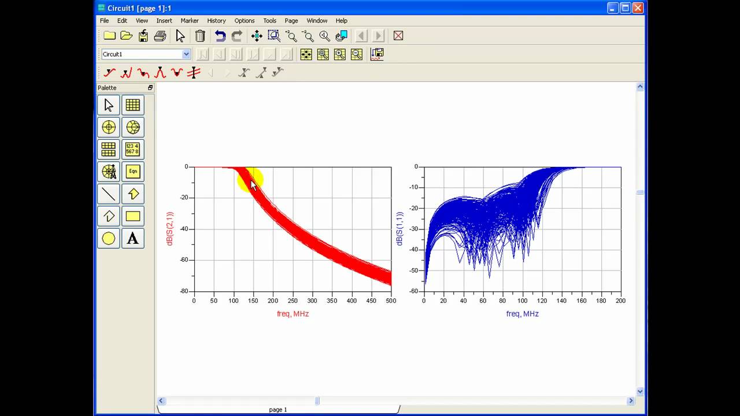Click blue 'freq, MHz' label
Viewport: 740px width, 416px height.
[523, 314]
